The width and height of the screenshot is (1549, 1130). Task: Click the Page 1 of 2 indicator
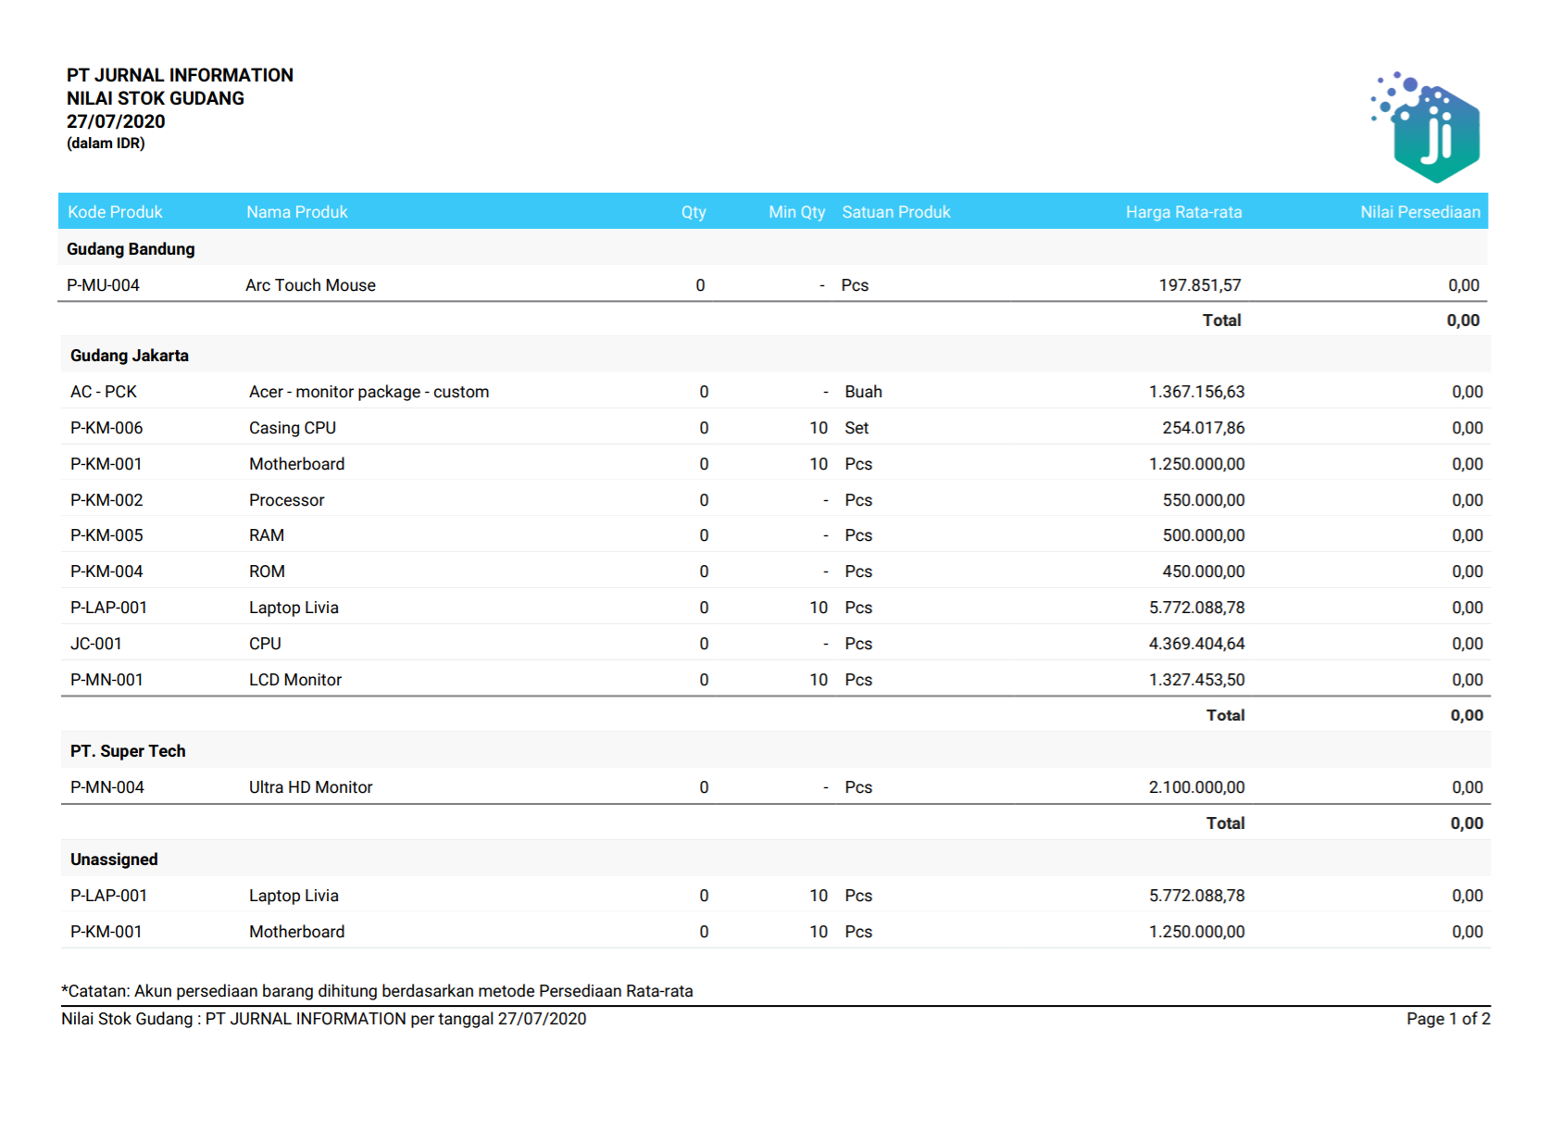tap(1448, 1019)
